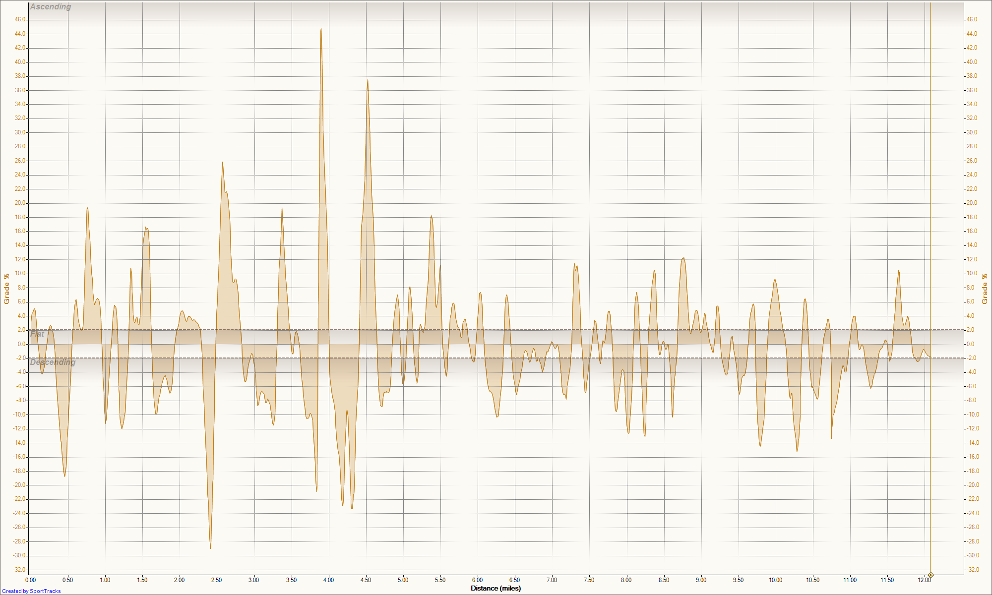Click the 6.00 tick on the distance axis
Image resolution: width=992 pixels, height=595 pixels.
click(x=477, y=580)
